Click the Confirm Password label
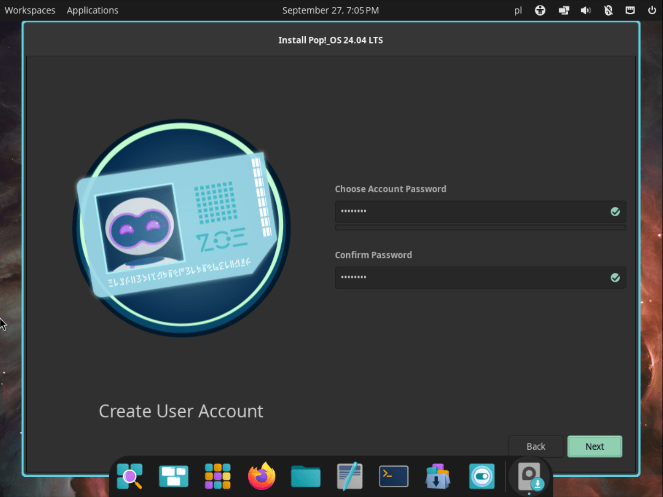 point(373,255)
